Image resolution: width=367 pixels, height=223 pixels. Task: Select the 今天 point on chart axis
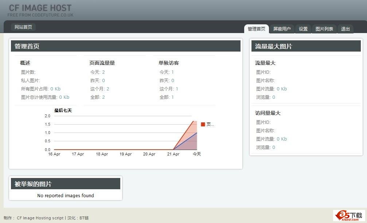(197, 154)
